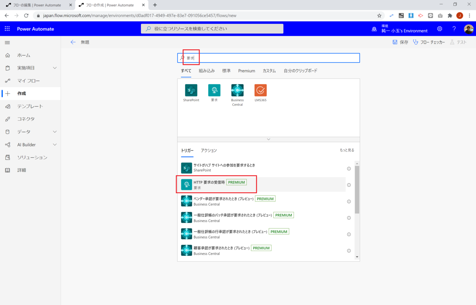Open ホーム in the sidebar
This screenshot has height=305, width=476.
point(31,55)
